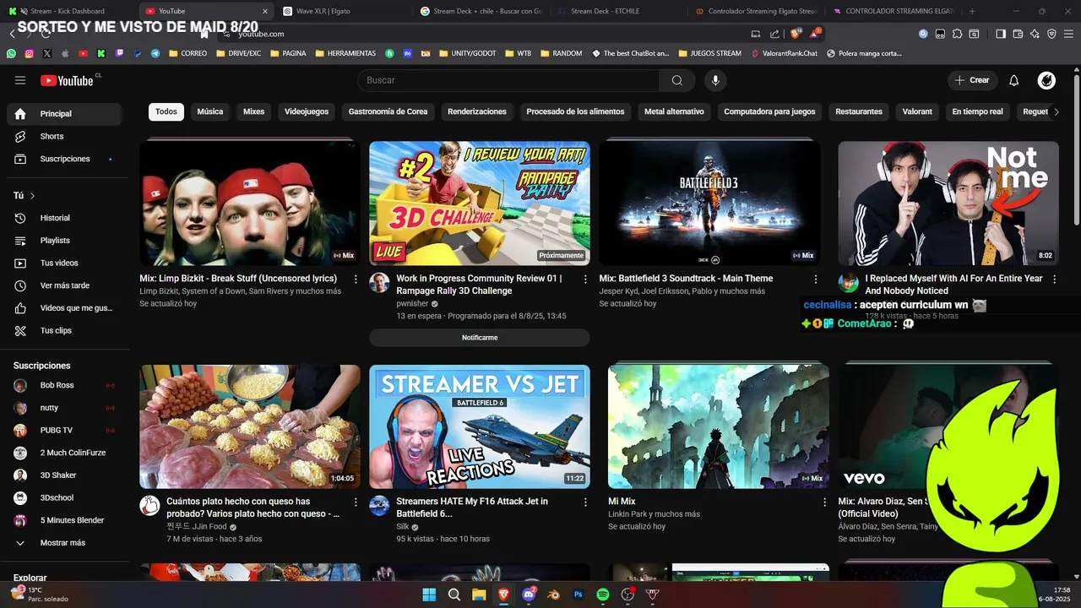Open Brave Shields icon in address bar
This screenshot has height=608, width=1081.
[x=795, y=34]
